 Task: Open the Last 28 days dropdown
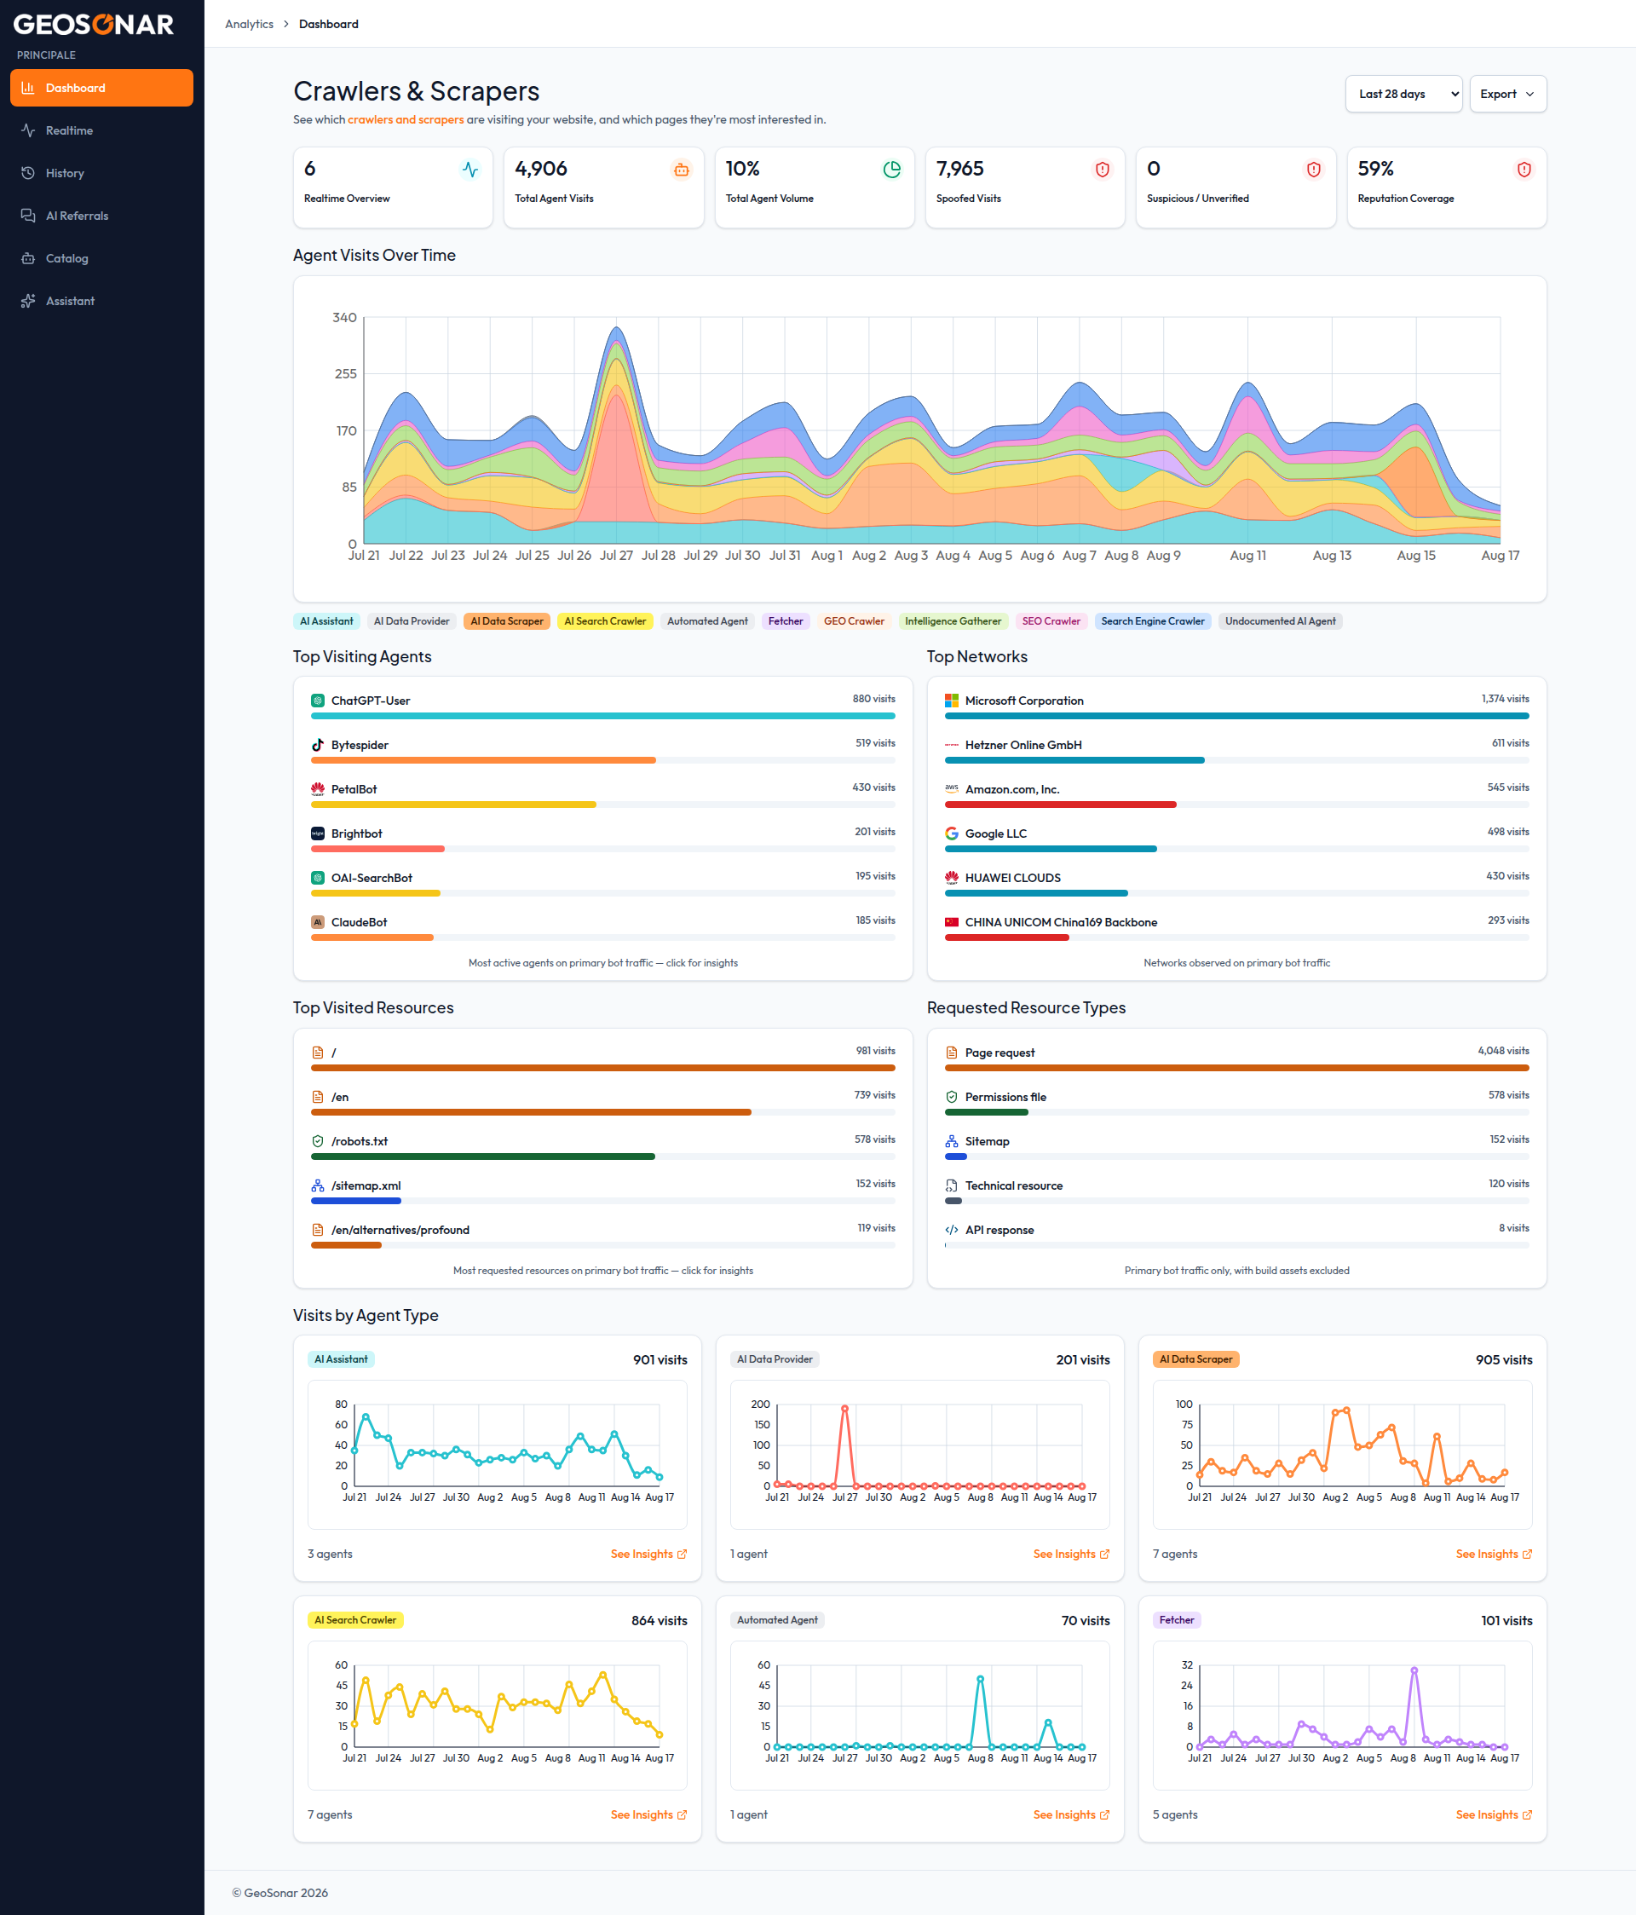(x=1403, y=95)
